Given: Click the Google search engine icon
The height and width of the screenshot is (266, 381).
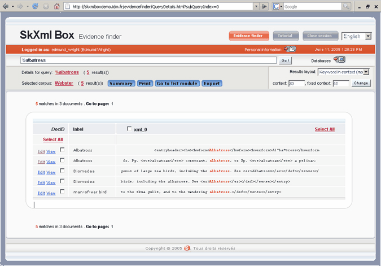Looking at the screenshot, I should (x=276, y=7).
